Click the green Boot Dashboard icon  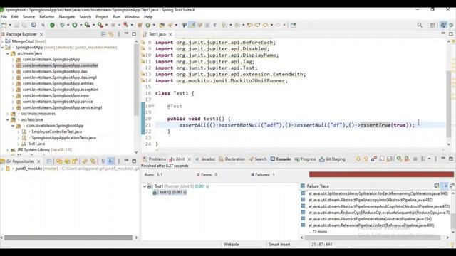(x=52, y=26)
